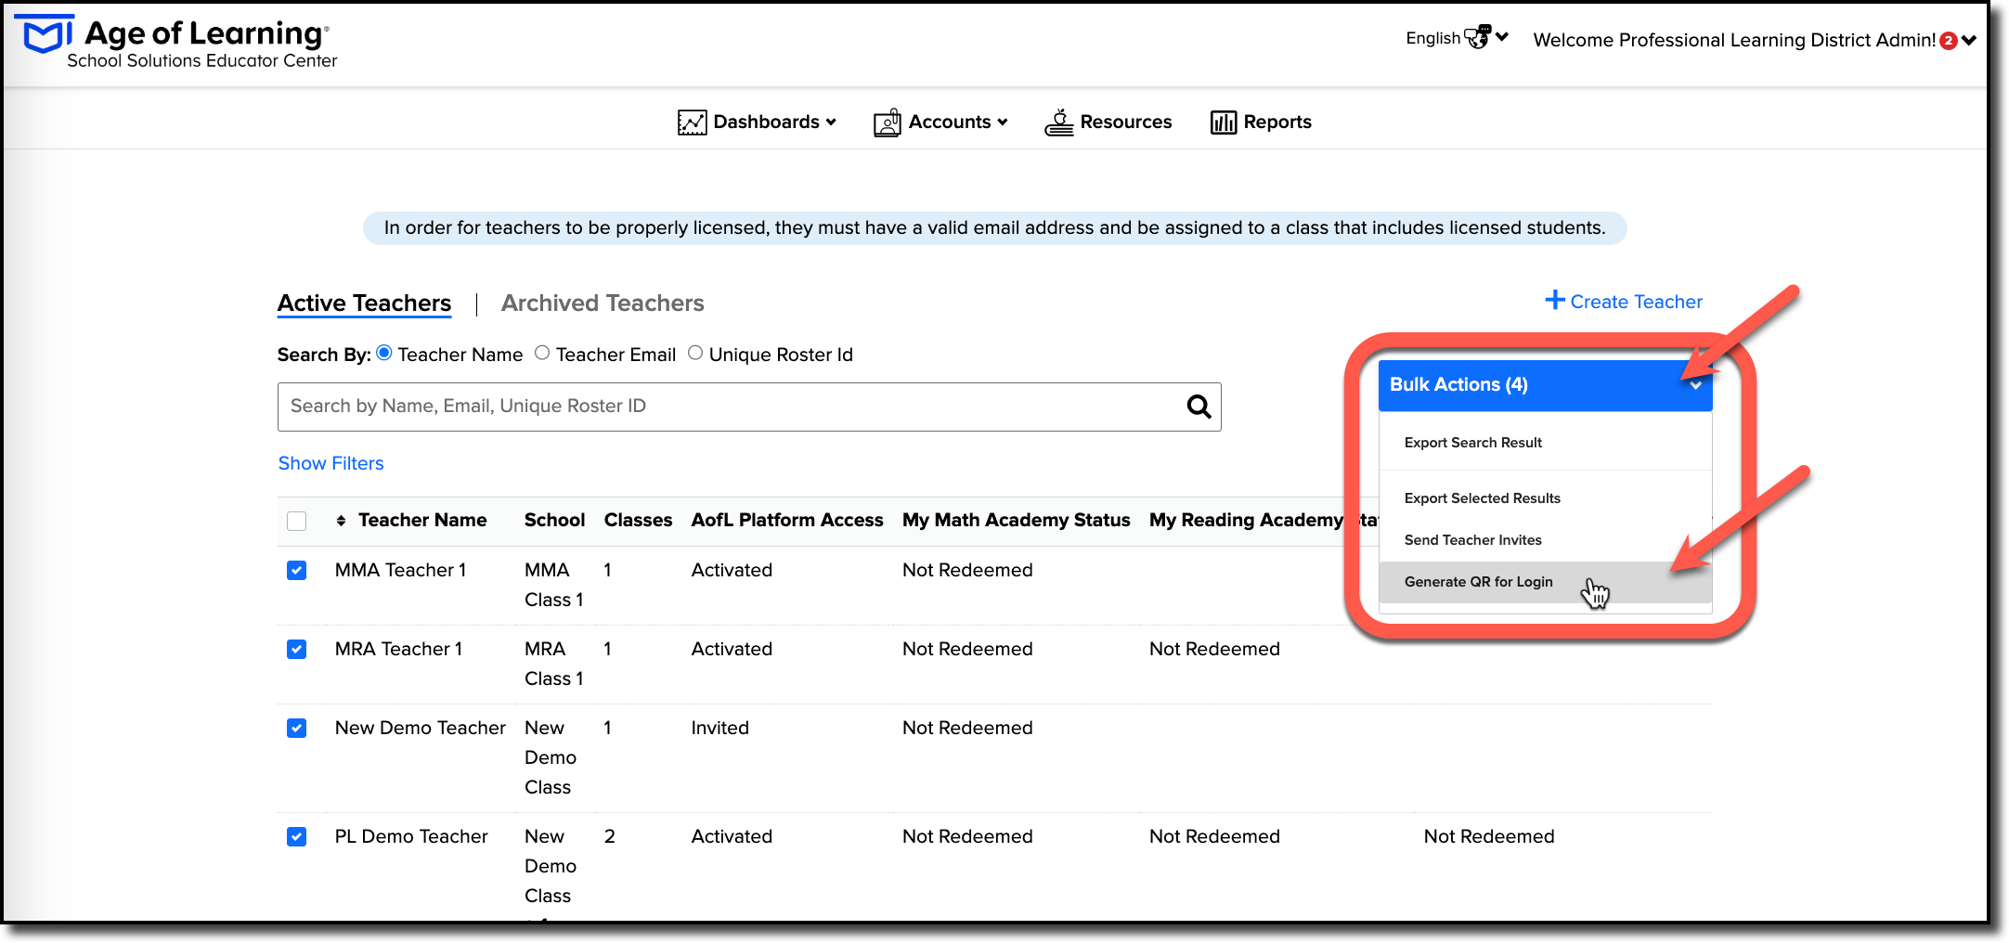The height and width of the screenshot is (943, 2009).
Task: Choose Generate QR for Login option
Action: [1545, 582]
